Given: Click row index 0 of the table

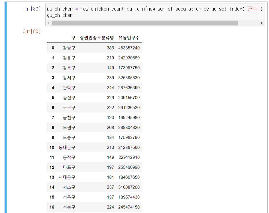Looking at the screenshot, I should pos(53,48).
